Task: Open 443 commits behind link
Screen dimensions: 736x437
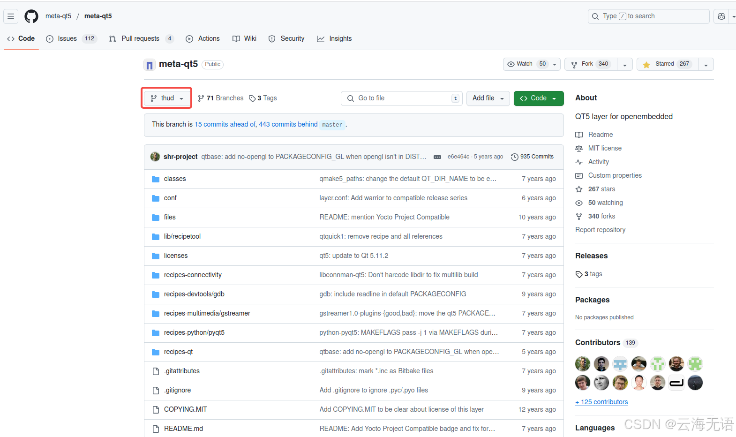Action: 288,124
